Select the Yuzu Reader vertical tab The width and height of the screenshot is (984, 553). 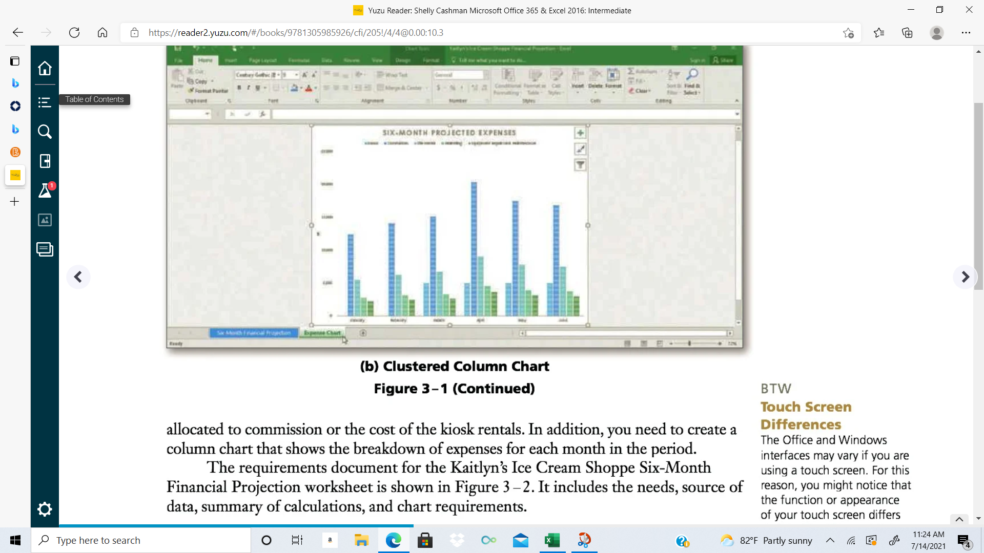pyautogui.click(x=15, y=175)
